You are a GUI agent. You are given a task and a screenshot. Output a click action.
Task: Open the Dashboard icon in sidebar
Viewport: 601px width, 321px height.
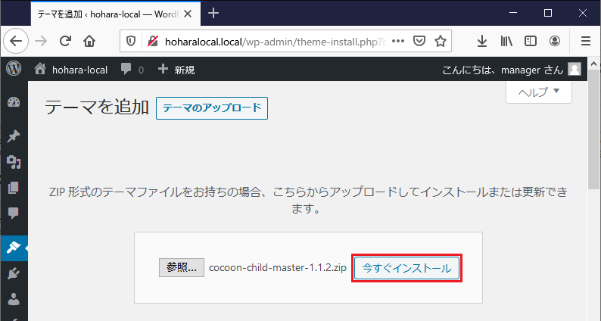pos(13,104)
